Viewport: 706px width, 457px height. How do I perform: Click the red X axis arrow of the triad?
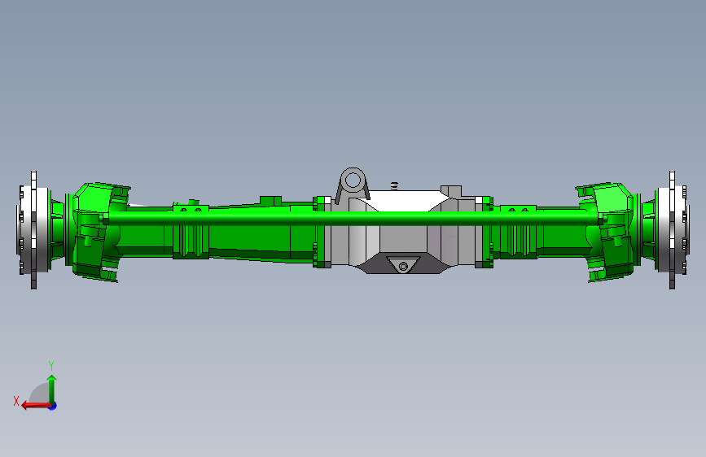(x=36, y=406)
